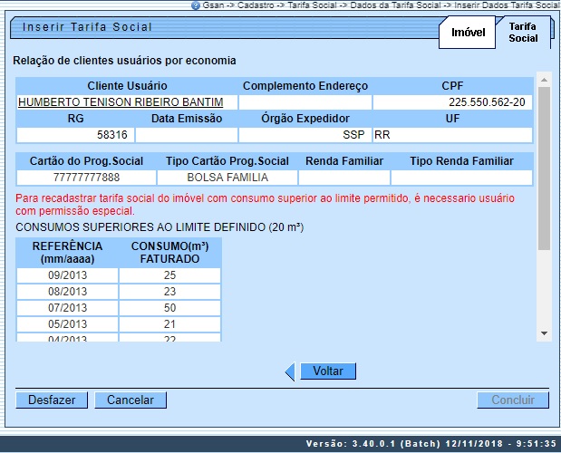Switch to the Imóvel tab

click(x=467, y=34)
